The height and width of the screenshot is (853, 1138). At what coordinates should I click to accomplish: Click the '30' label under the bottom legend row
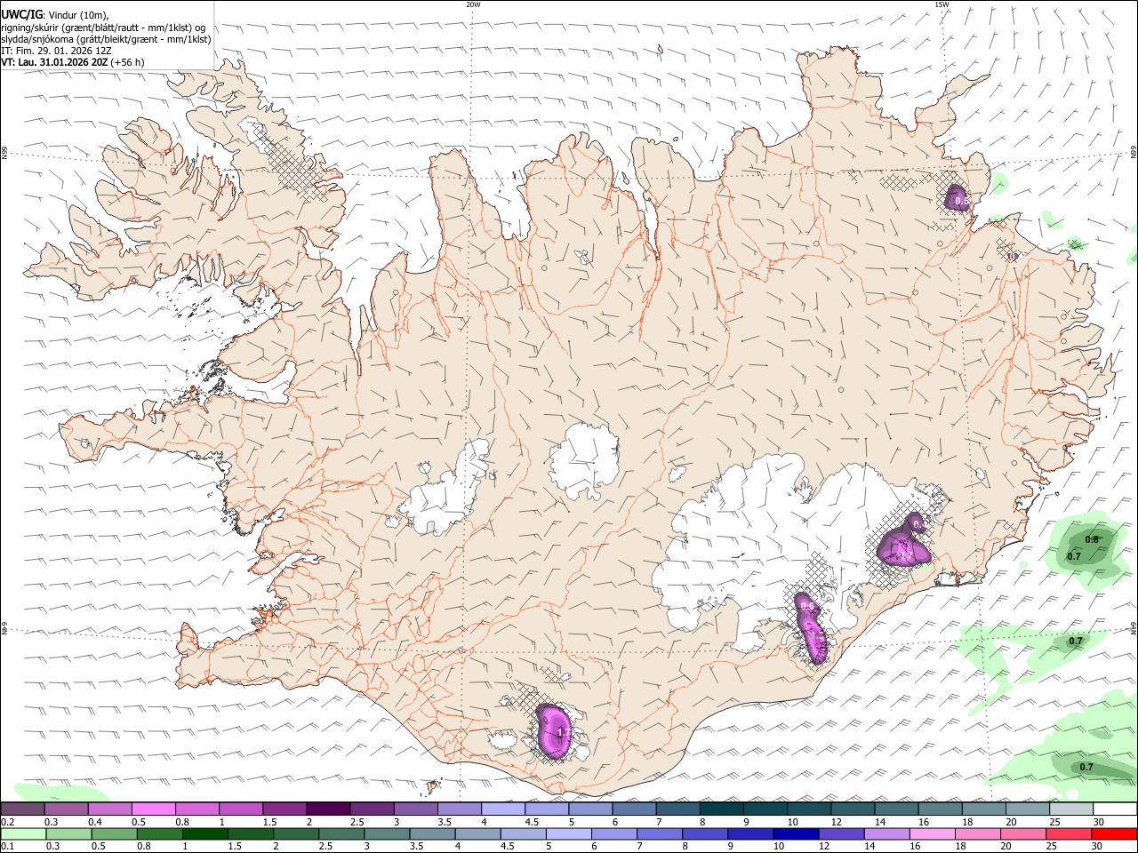(1098, 847)
